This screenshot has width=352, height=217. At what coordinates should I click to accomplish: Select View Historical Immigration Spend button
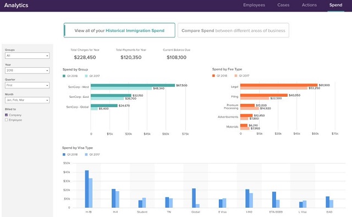click(x=119, y=30)
